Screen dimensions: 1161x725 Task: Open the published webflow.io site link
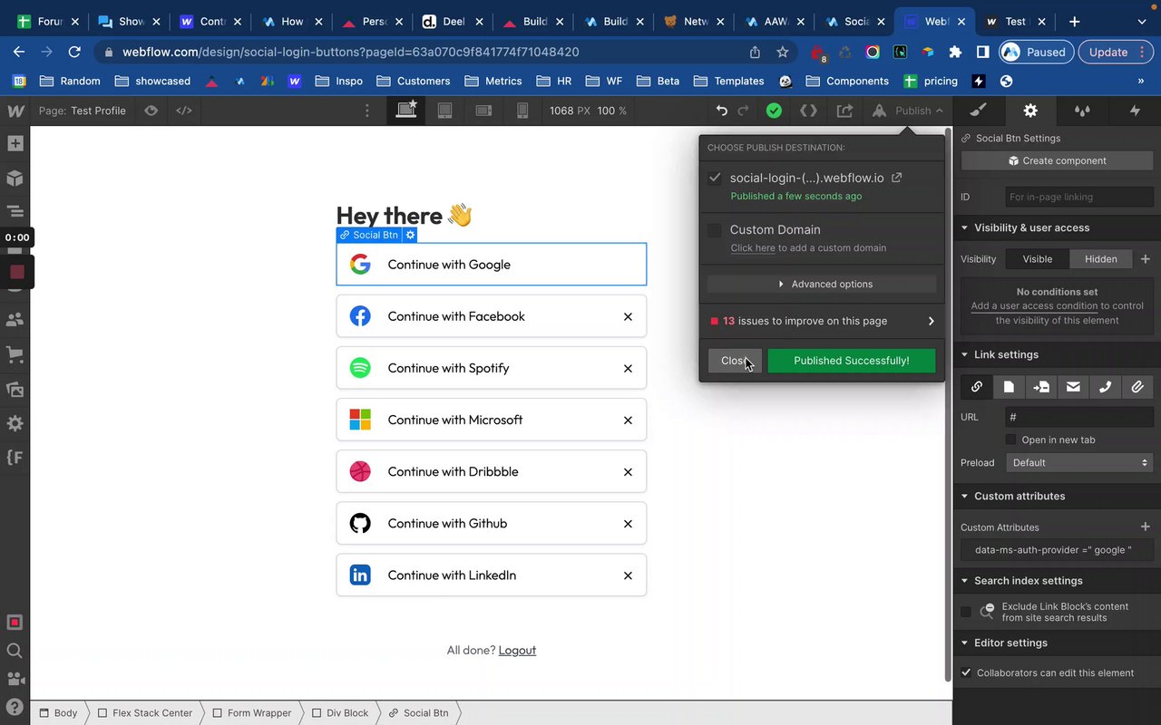[x=897, y=178]
